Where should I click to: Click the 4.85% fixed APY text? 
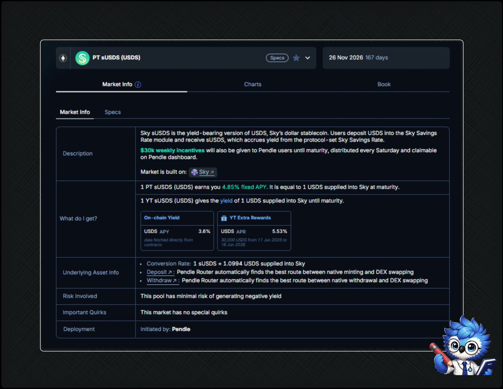(244, 187)
